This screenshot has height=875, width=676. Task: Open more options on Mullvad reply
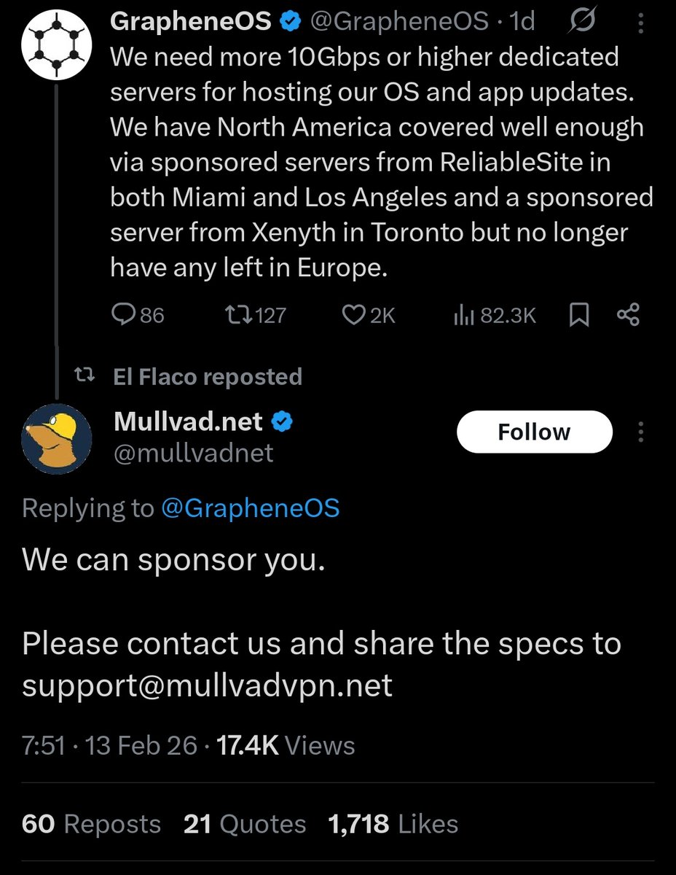[641, 432]
